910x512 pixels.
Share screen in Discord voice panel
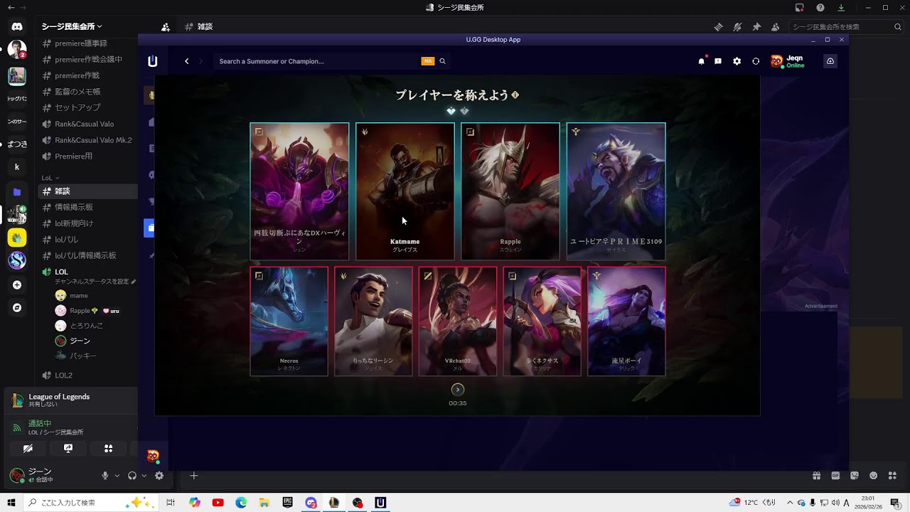tap(68, 449)
